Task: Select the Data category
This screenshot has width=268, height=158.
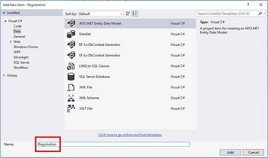Action: pyautogui.click(x=17, y=31)
